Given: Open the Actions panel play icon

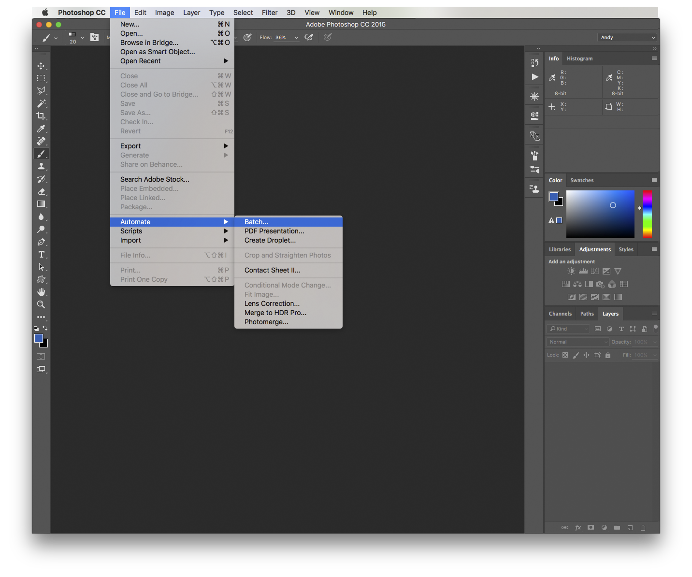Looking at the screenshot, I should pyautogui.click(x=534, y=77).
